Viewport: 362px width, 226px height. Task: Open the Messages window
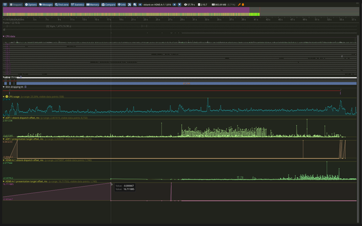click(46, 5)
